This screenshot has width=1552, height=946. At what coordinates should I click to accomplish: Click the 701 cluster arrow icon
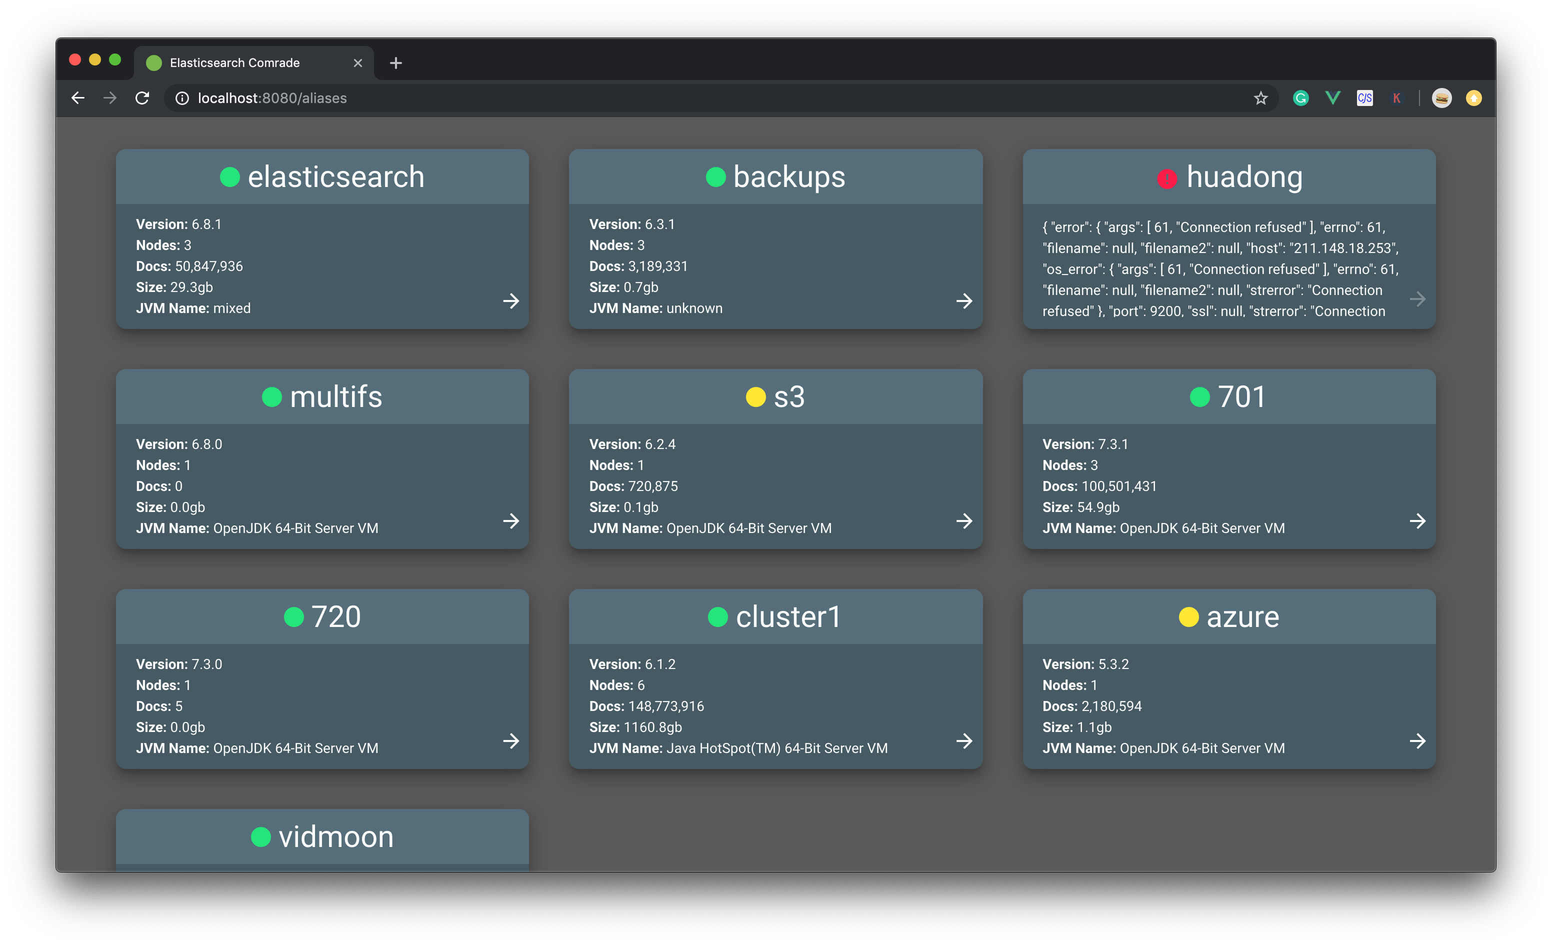click(1417, 521)
